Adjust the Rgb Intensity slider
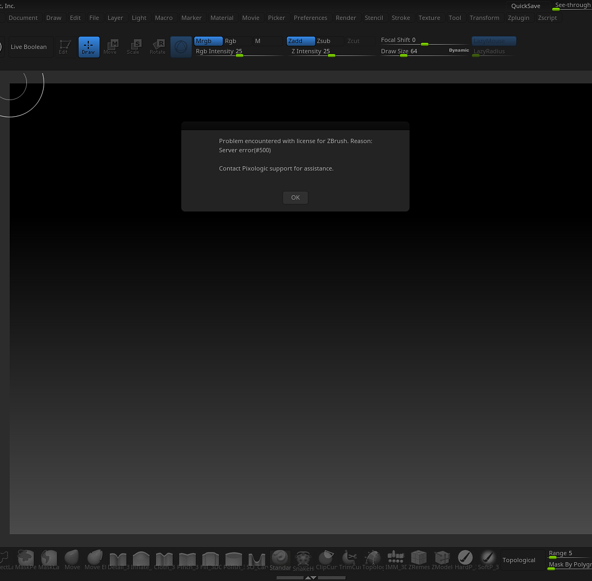The height and width of the screenshot is (581, 592). click(238, 52)
